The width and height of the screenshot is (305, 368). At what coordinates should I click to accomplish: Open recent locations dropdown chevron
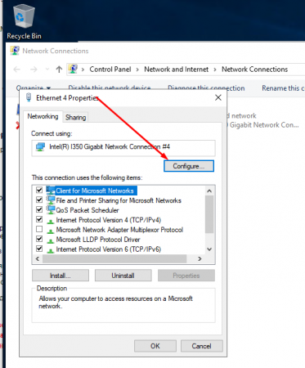click(47, 70)
